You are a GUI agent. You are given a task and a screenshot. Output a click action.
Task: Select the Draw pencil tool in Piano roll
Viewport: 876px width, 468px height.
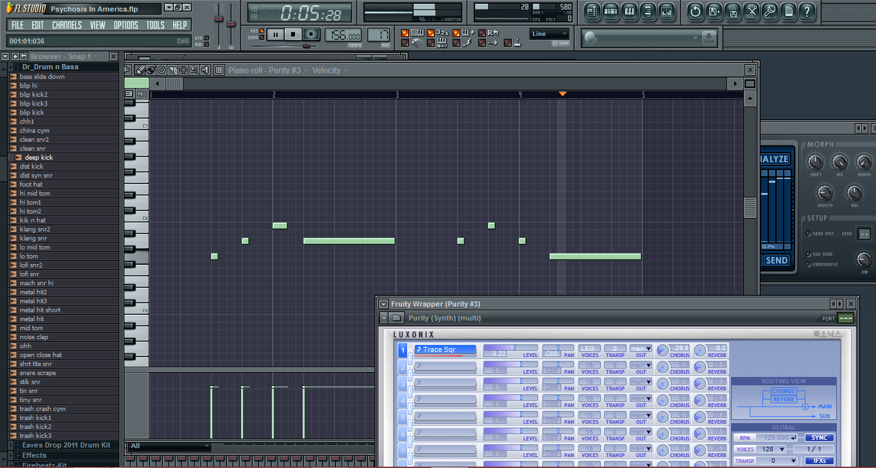tap(140, 71)
